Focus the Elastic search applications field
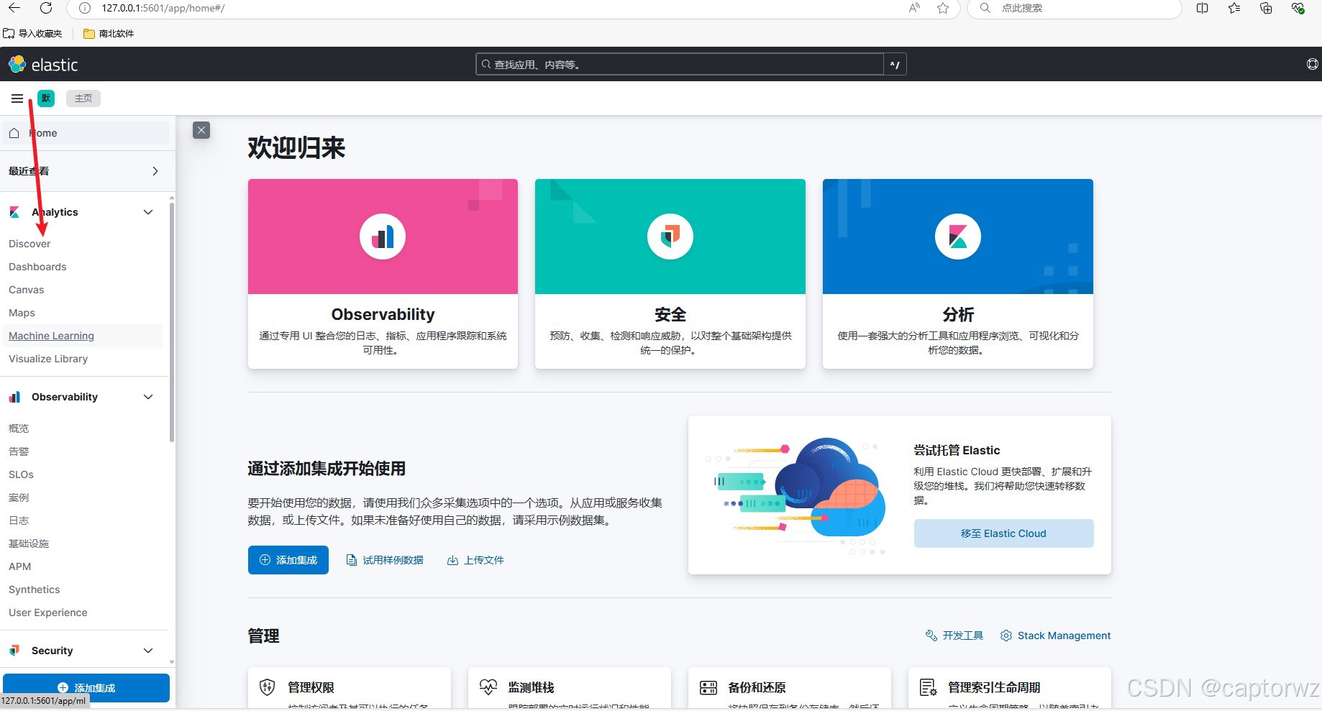Screen dimensions: 1322x711 tap(680, 65)
